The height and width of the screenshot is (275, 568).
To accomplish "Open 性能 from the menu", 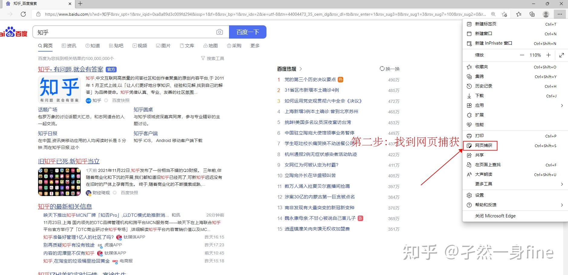I will [515, 125].
